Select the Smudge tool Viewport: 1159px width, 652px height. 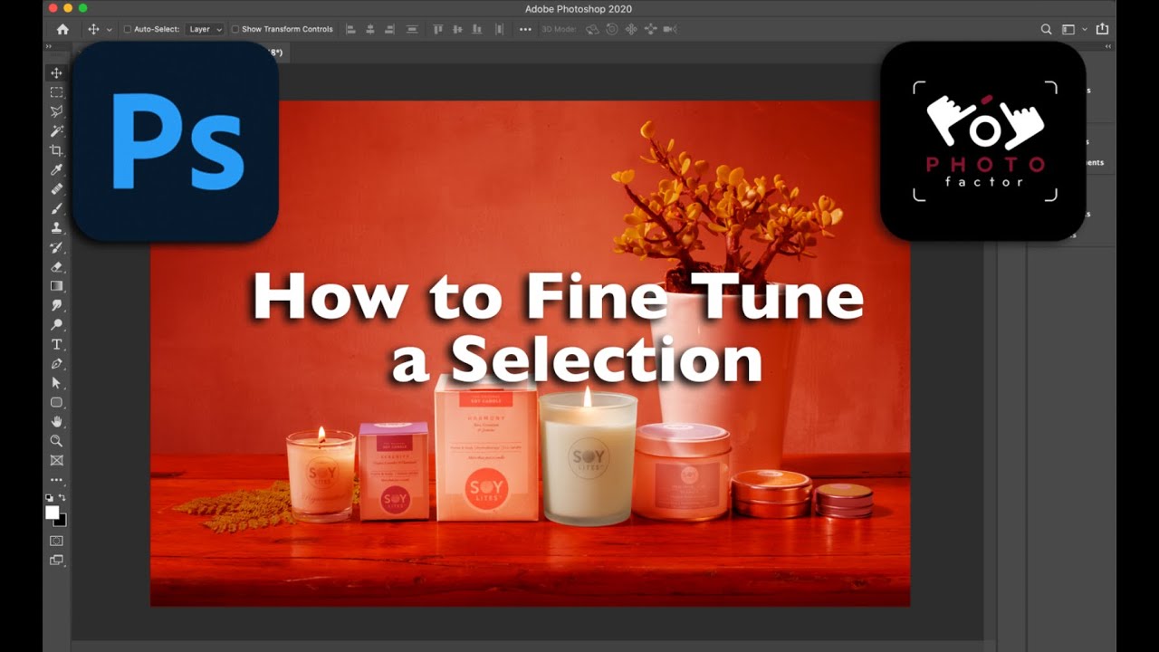(56, 305)
